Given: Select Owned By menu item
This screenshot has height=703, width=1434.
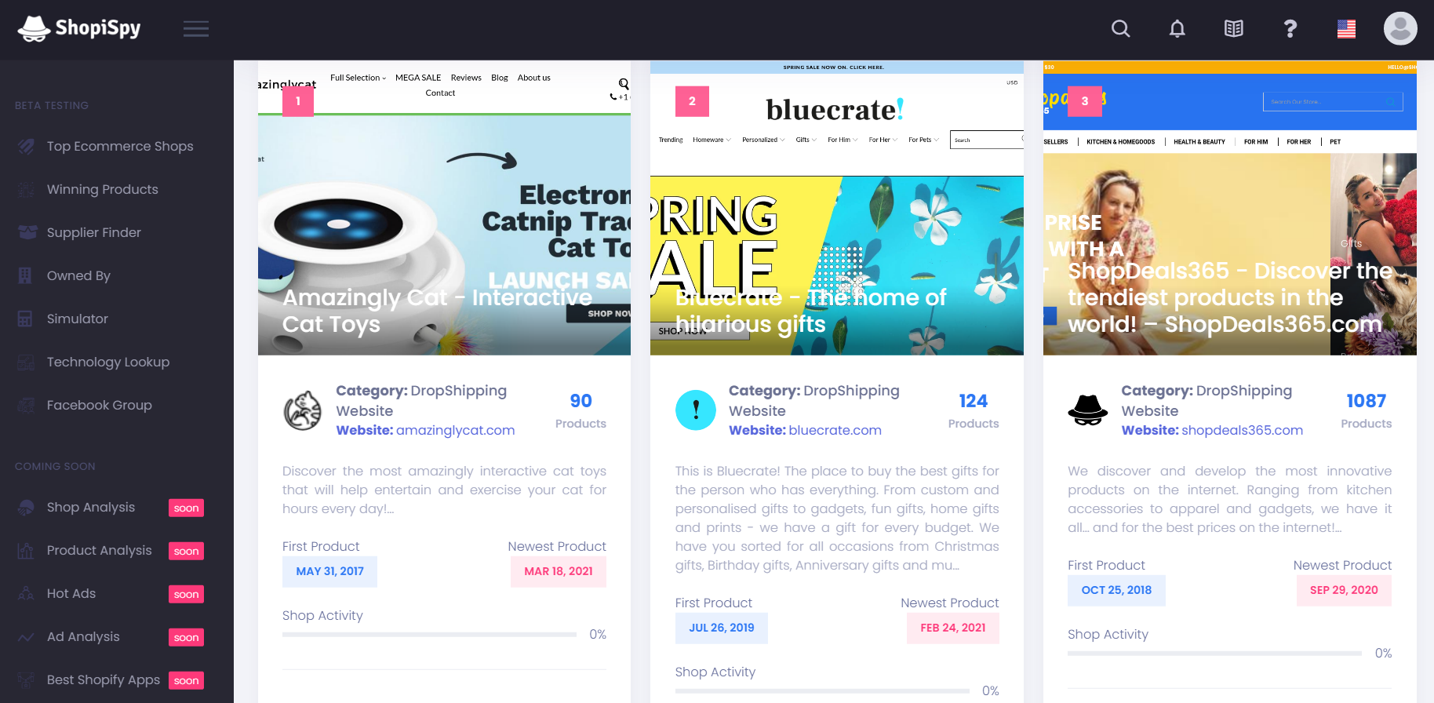Looking at the screenshot, I should (78, 276).
